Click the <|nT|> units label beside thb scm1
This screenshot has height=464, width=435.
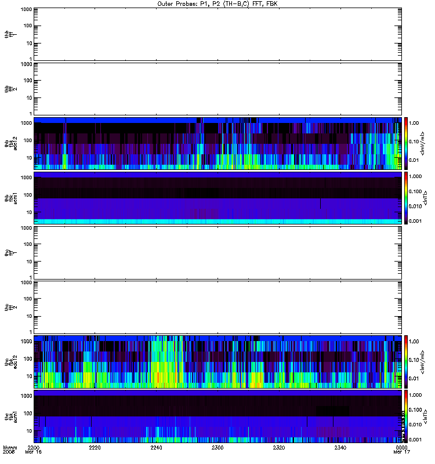point(425,198)
